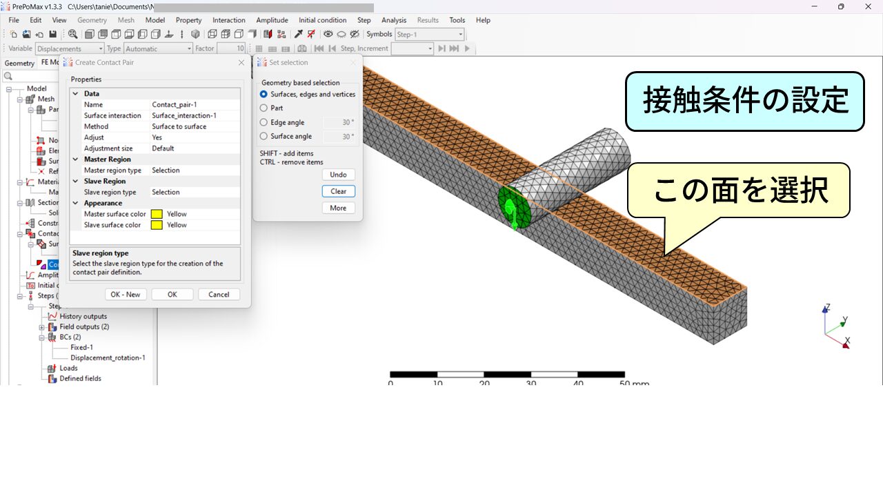This screenshot has width=883, height=497.
Task: Click the Import file toolbar icon
Action: click(x=39, y=34)
